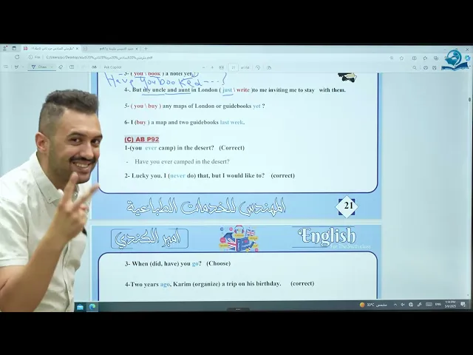Save the PDF with the save icon
The image size is (473, 355).
pos(435,67)
